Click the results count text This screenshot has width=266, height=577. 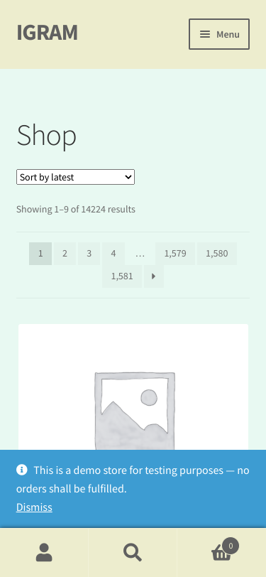point(76,210)
